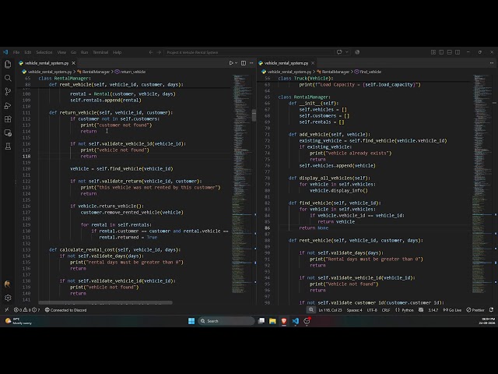Click Spaces: 4 indentation setting
The width and height of the screenshot is (498, 374).
click(354, 310)
